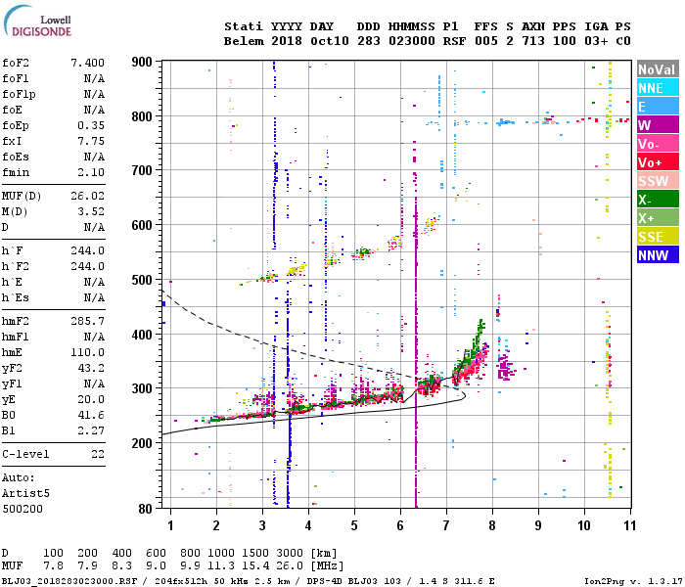685x587 pixels.
Task: Click the foEp value 0.35
Action: 91,125
